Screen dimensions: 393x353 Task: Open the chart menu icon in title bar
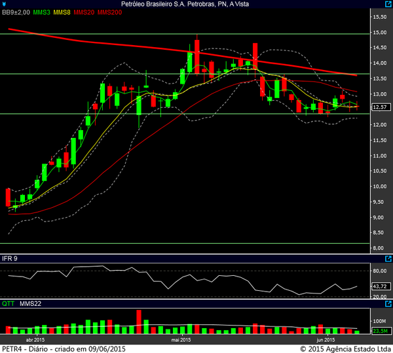[5, 4]
